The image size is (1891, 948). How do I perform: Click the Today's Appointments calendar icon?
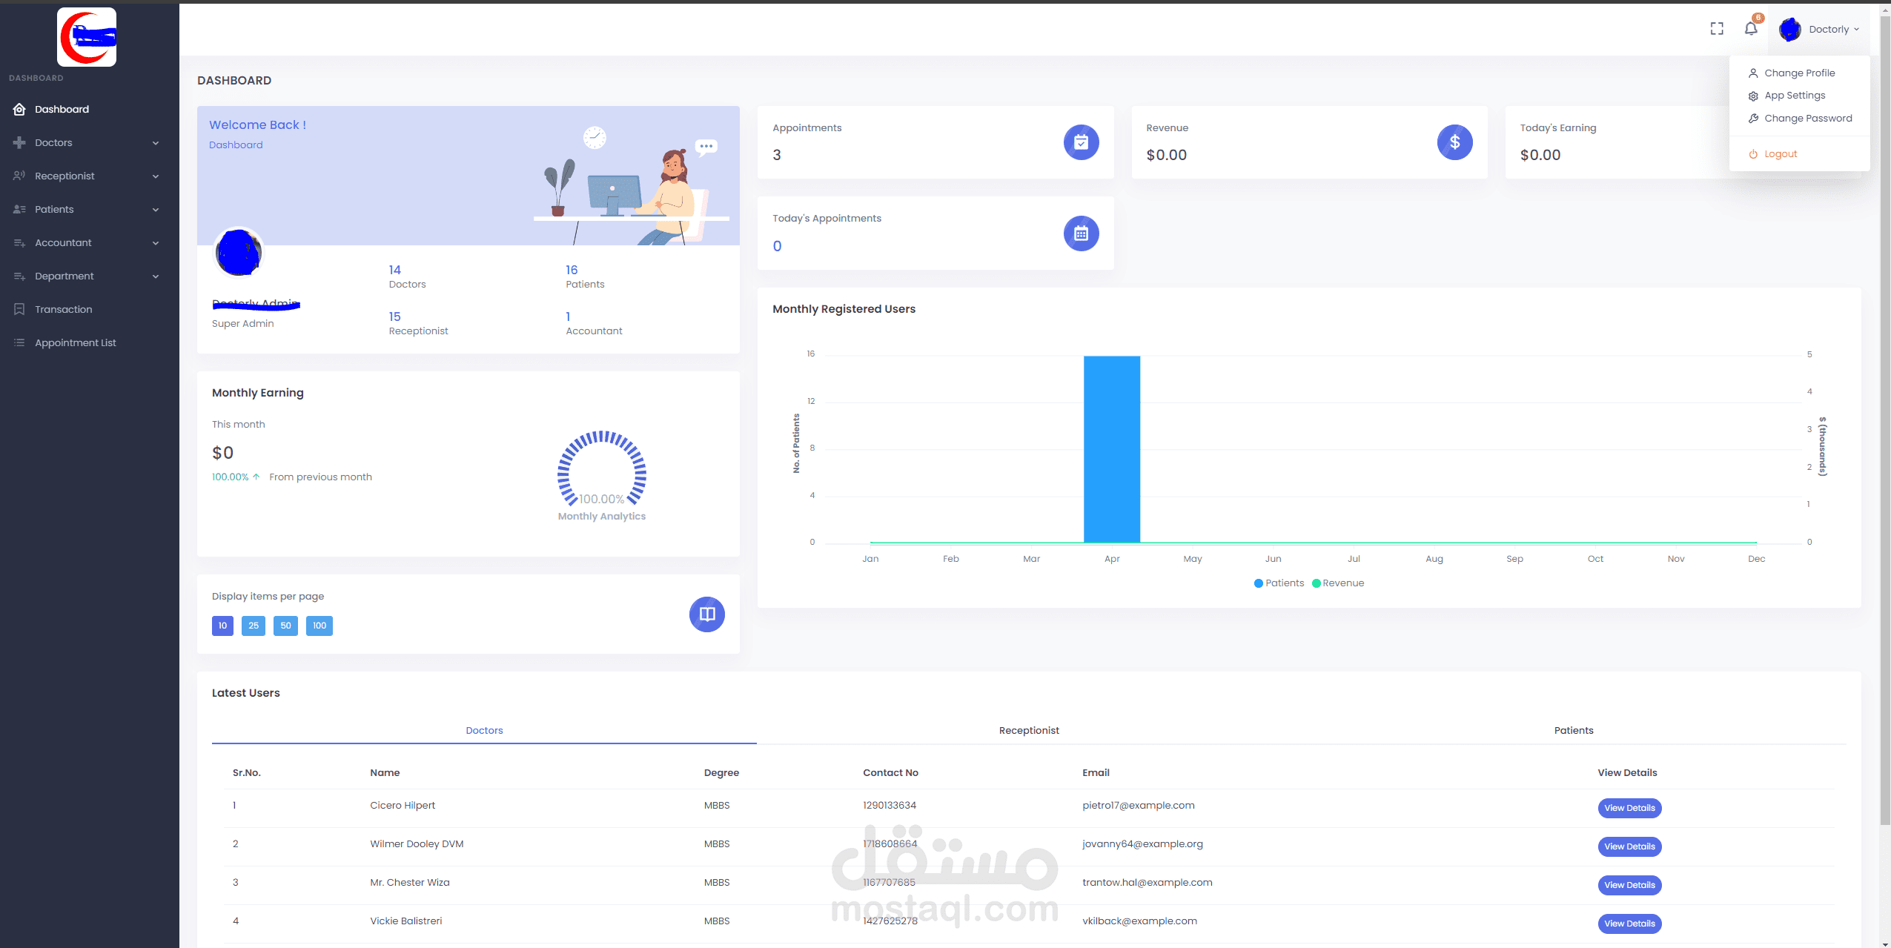[1082, 233]
